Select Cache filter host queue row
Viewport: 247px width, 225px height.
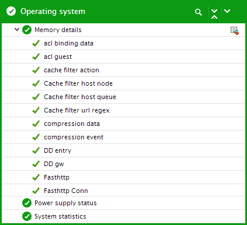click(x=123, y=97)
